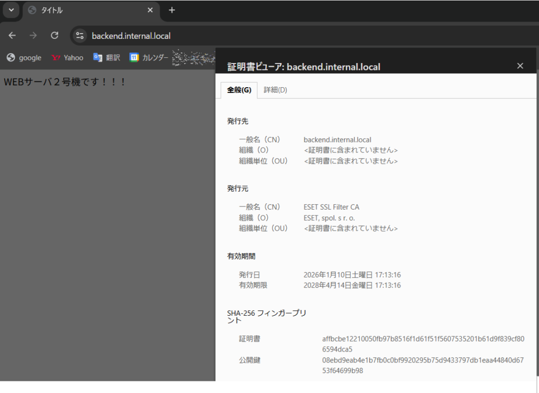Go back using the back arrow
This screenshot has width=539, height=393.
[12, 36]
